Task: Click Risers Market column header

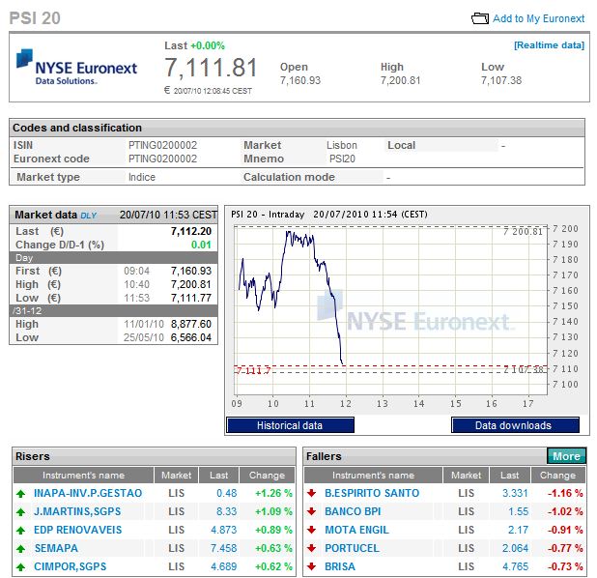Action: (x=176, y=476)
